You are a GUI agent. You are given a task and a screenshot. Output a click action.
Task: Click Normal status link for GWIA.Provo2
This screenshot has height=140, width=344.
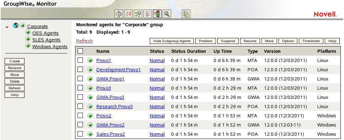pyautogui.click(x=157, y=125)
